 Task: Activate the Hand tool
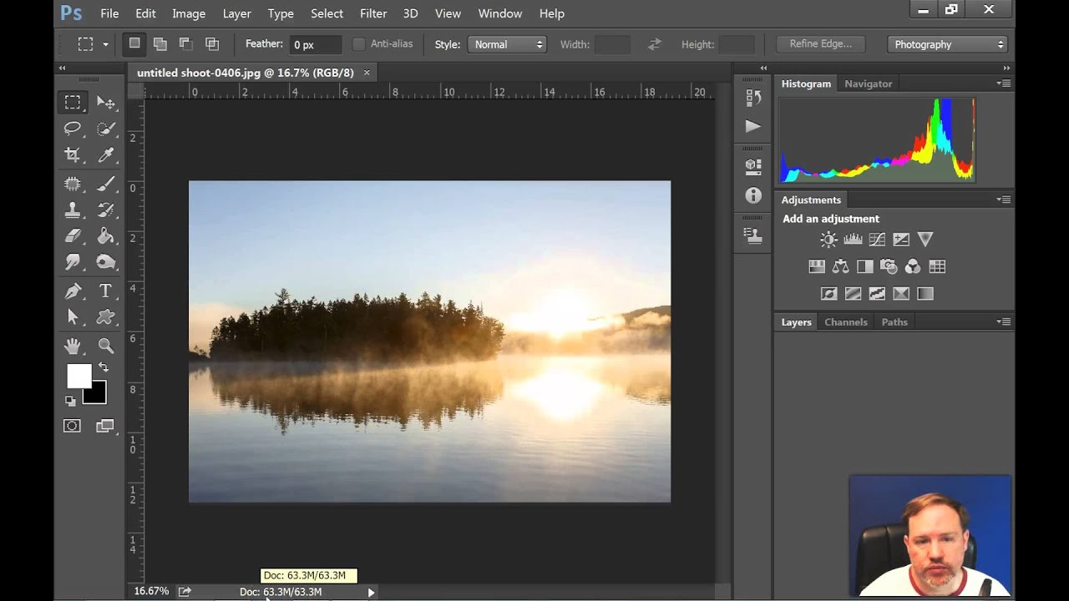tap(73, 346)
